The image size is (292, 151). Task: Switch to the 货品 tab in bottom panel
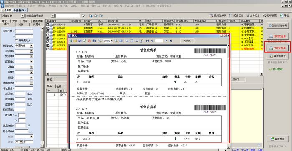(49, 86)
